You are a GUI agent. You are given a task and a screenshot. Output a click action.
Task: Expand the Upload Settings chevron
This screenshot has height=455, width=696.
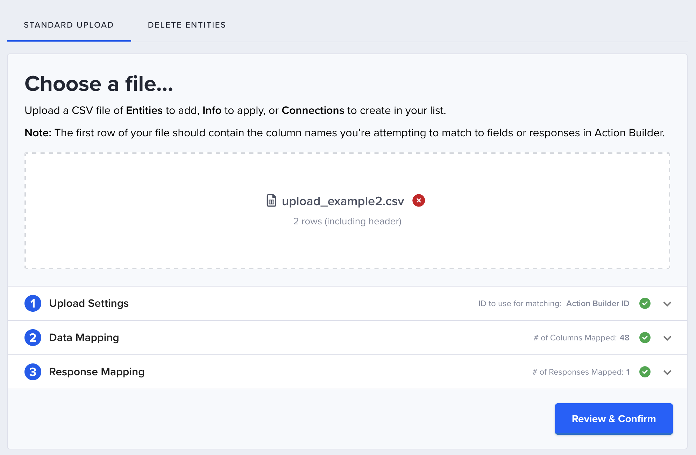point(667,304)
